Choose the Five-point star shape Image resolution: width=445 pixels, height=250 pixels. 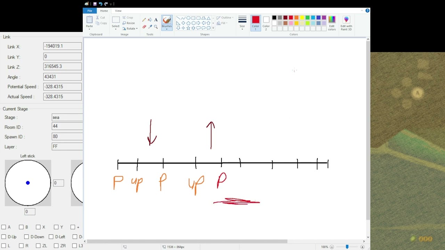pos(188,28)
